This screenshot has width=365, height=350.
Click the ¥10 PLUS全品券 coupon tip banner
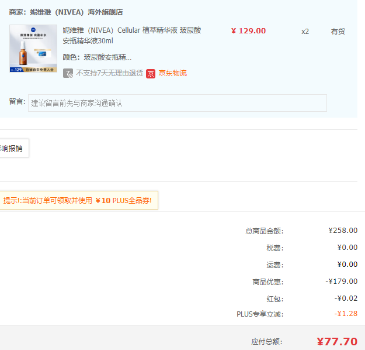(x=79, y=200)
